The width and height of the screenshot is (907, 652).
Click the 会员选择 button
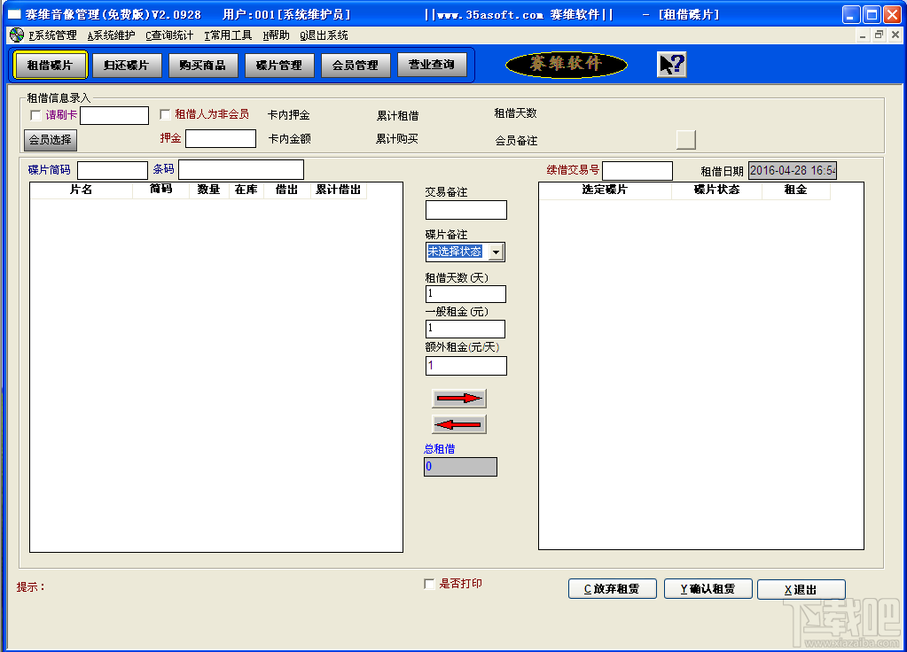(x=51, y=139)
